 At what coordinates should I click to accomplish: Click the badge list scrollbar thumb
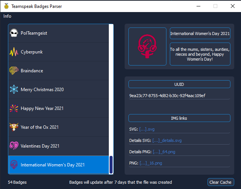click(111, 165)
